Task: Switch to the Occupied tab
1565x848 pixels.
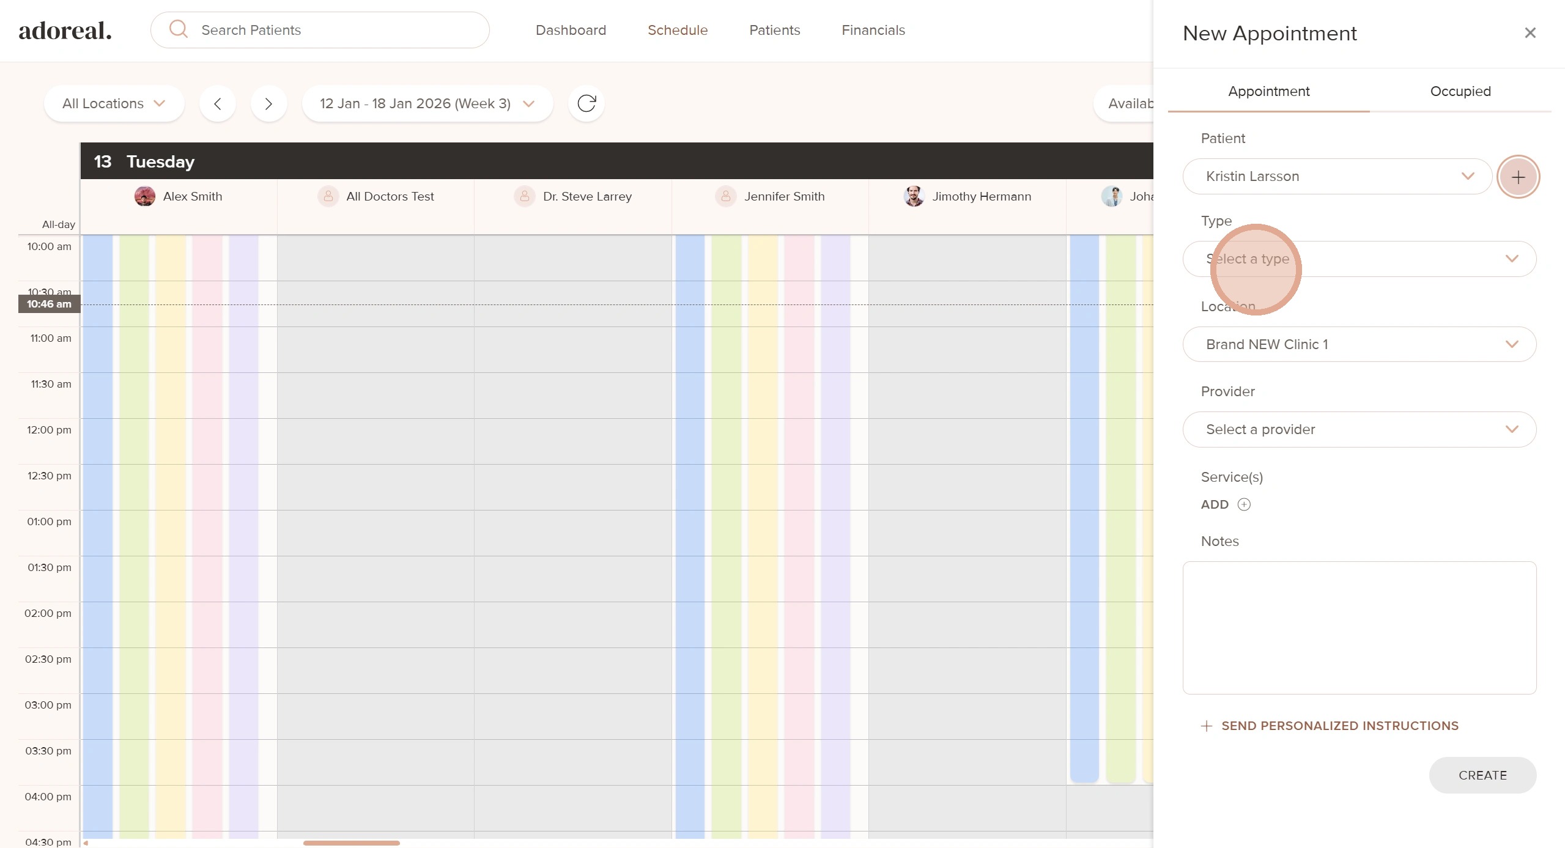Action: tap(1460, 91)
